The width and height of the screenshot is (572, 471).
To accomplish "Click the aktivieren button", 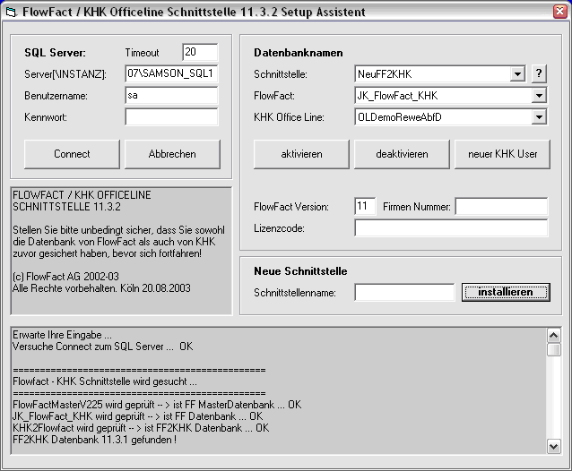I will click(301, 154).
